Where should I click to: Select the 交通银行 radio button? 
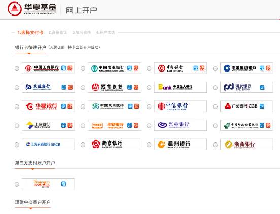pyautogui.click(x=17, y=87)
